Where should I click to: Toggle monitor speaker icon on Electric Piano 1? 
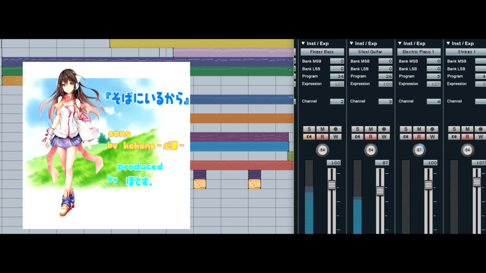[x=406, y=137]
